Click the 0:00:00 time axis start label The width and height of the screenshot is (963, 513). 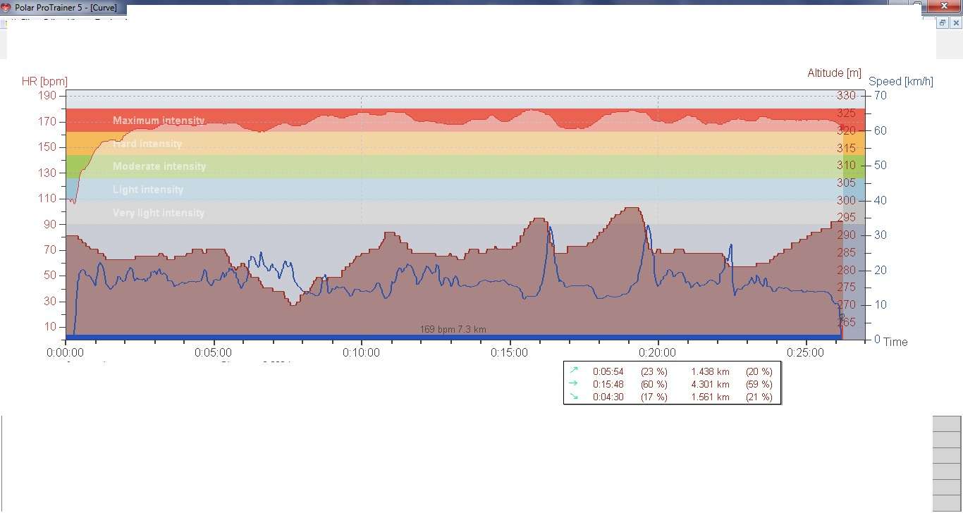[x=66, y=352]
